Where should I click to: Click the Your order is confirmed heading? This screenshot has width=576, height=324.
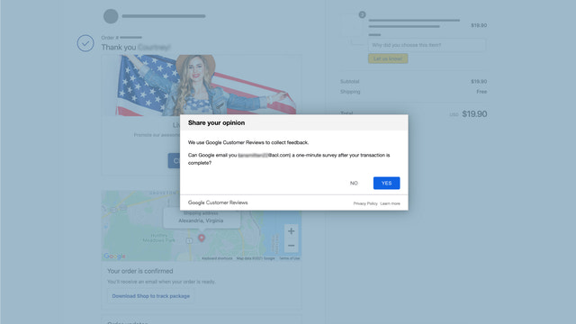pyautogui.click(x=140, y=271)
